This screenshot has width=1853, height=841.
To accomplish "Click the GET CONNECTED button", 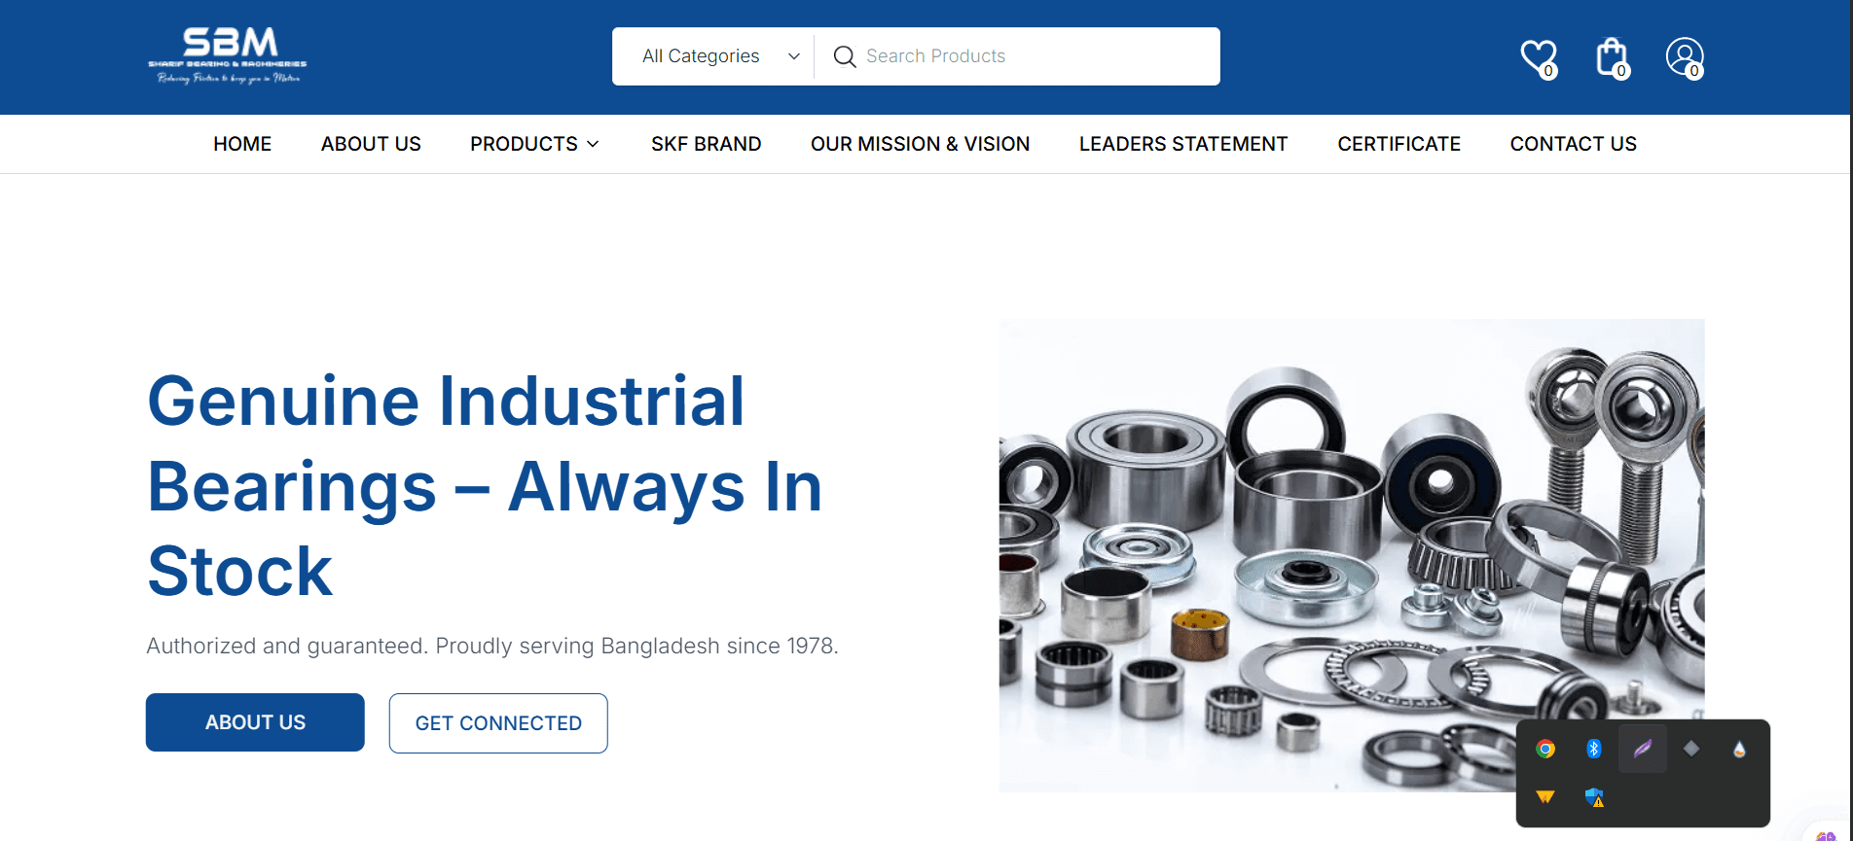I will (x=498, y=723).
